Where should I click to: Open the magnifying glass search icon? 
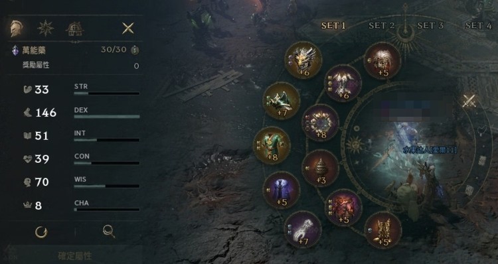109,231
